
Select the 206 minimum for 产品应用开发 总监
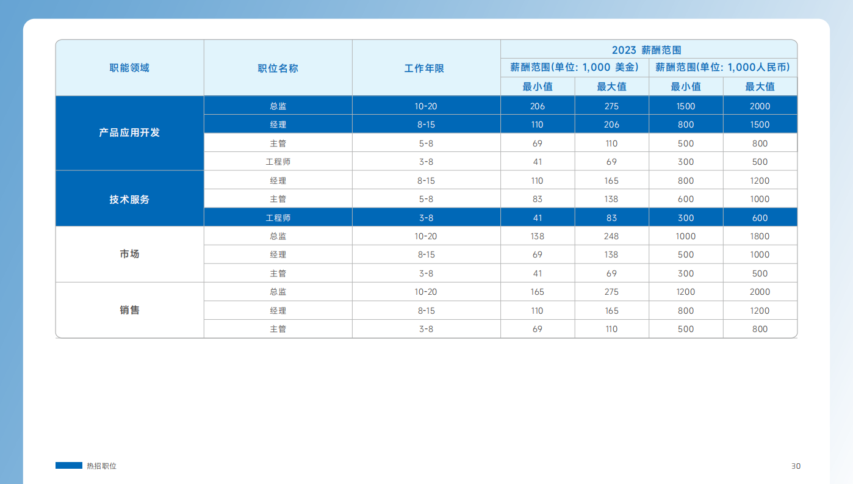(538, 106)
